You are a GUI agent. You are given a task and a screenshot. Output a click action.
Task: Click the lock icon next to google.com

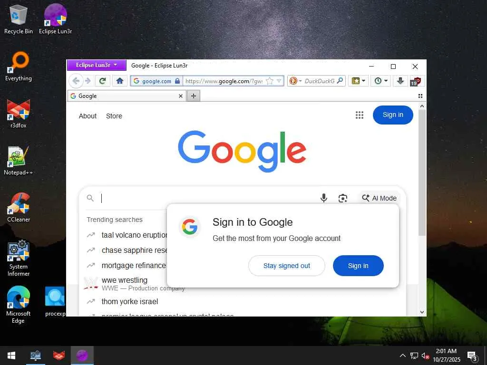pos(177,81)
